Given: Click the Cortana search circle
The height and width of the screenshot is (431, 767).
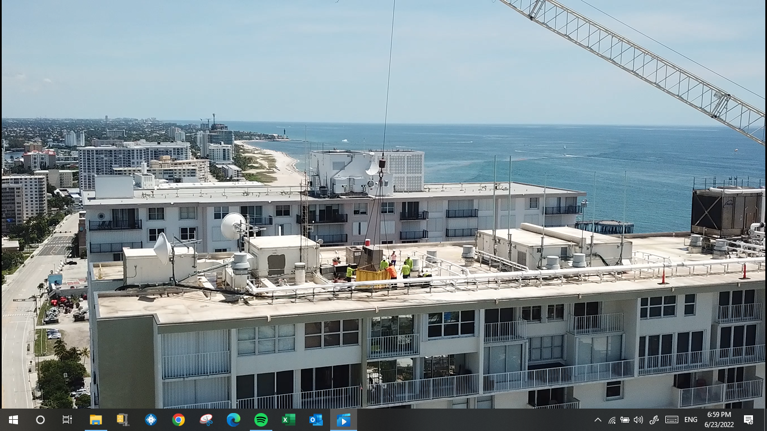Looking at the screenshot, I should pos(40,420).
